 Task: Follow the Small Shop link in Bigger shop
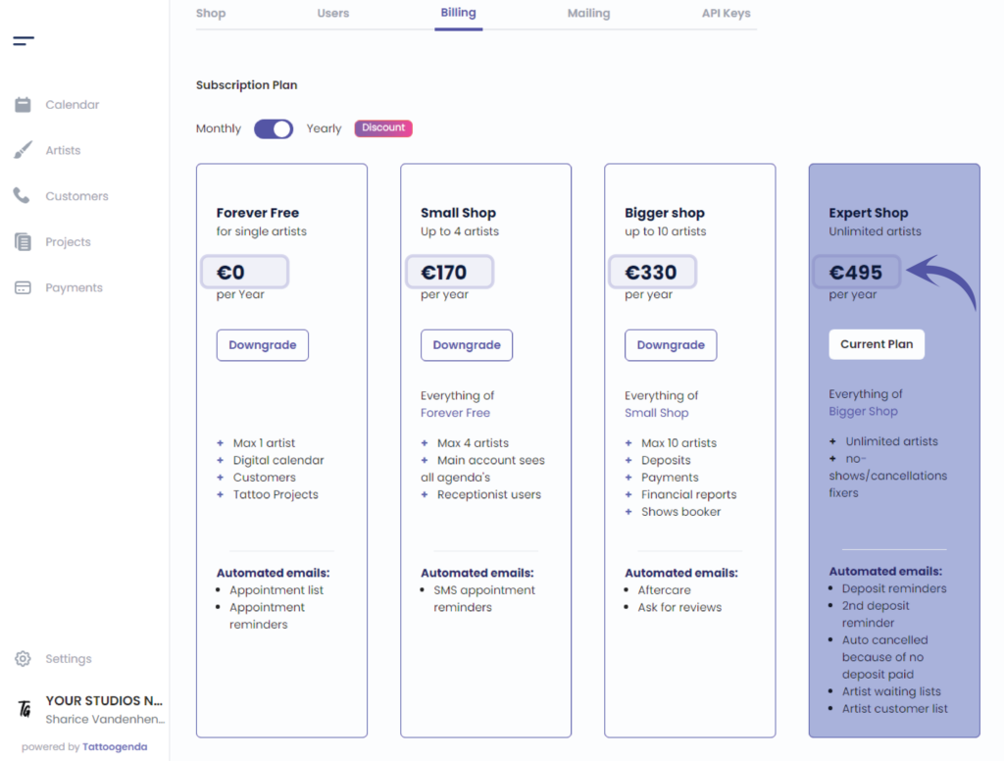click(x=656, y=413)
